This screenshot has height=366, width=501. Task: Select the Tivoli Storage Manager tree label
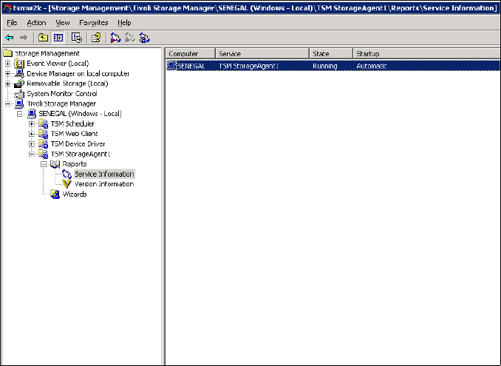pyautogui.click(x=61, y=104)
